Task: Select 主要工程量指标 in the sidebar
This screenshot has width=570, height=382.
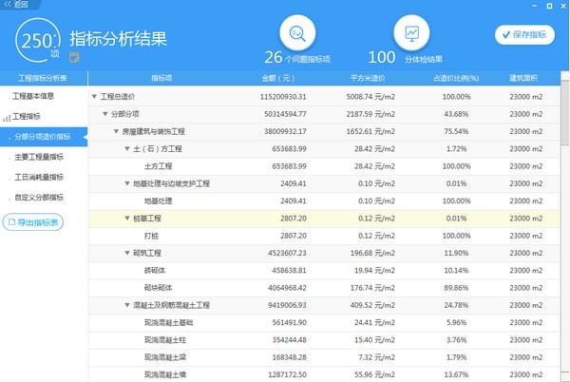Action: [x=39, y=157]
